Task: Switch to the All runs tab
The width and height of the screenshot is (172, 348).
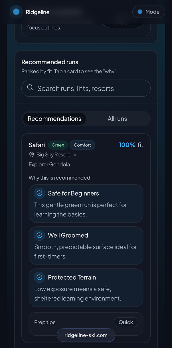Action: point(117,119)
